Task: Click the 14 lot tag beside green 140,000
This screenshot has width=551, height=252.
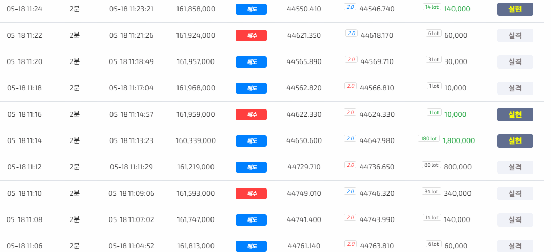Action: point(431,7)
